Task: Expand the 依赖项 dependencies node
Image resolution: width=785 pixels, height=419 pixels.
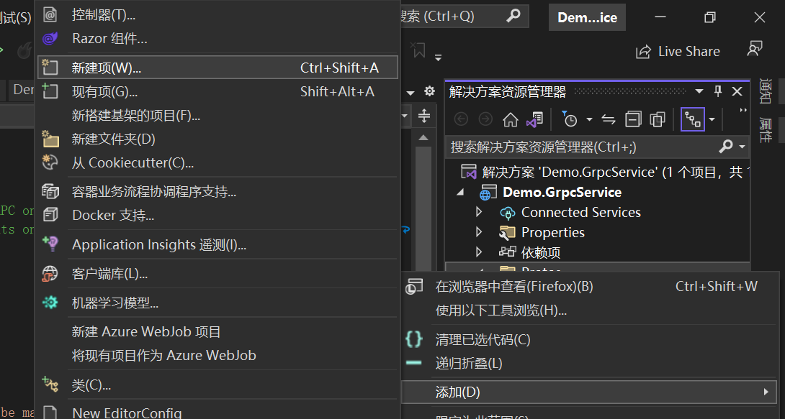Action: click(479, 252)
